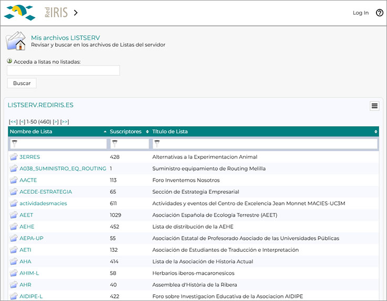Click the folder icon for ACEDE-ESTRATEGIA

tap(14, 191)
